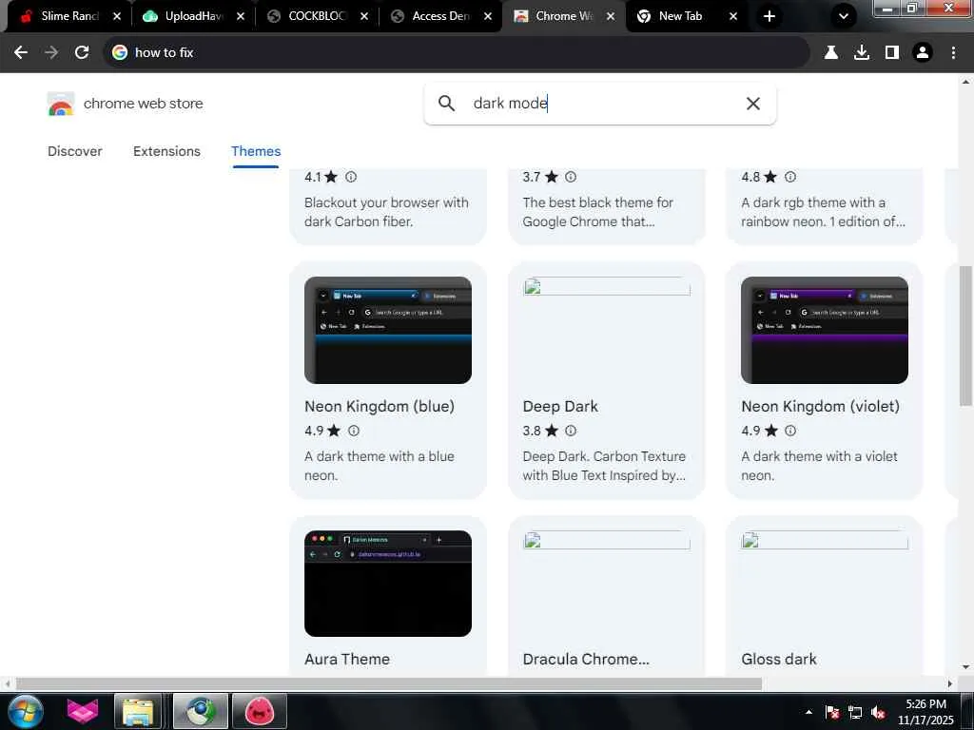
Task: Click the 'Gloss dark' theme title
Action: [x=778, y=660]
